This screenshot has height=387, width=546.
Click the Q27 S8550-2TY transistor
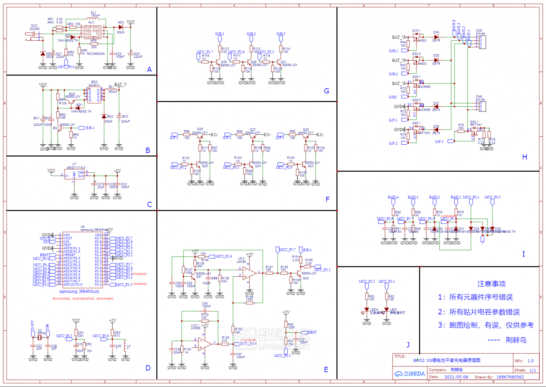[x=253, y=136]
